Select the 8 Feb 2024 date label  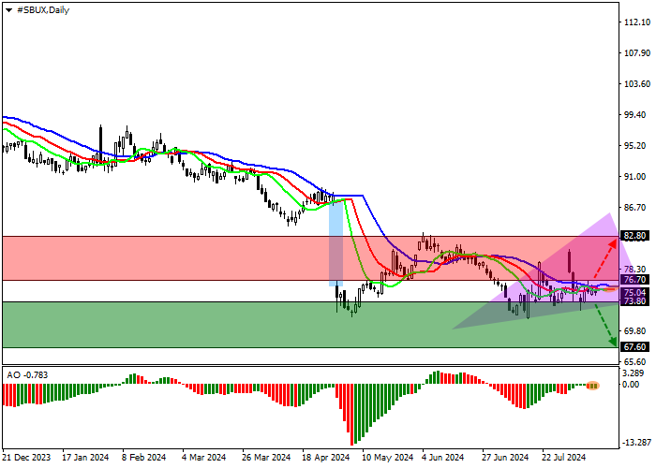tap(144, 458)
